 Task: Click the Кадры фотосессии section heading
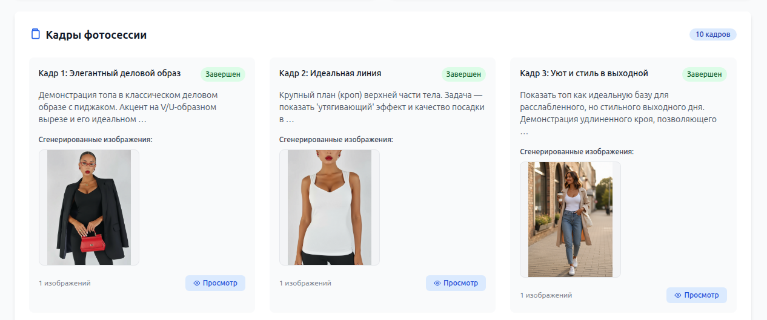click(96, 35)
